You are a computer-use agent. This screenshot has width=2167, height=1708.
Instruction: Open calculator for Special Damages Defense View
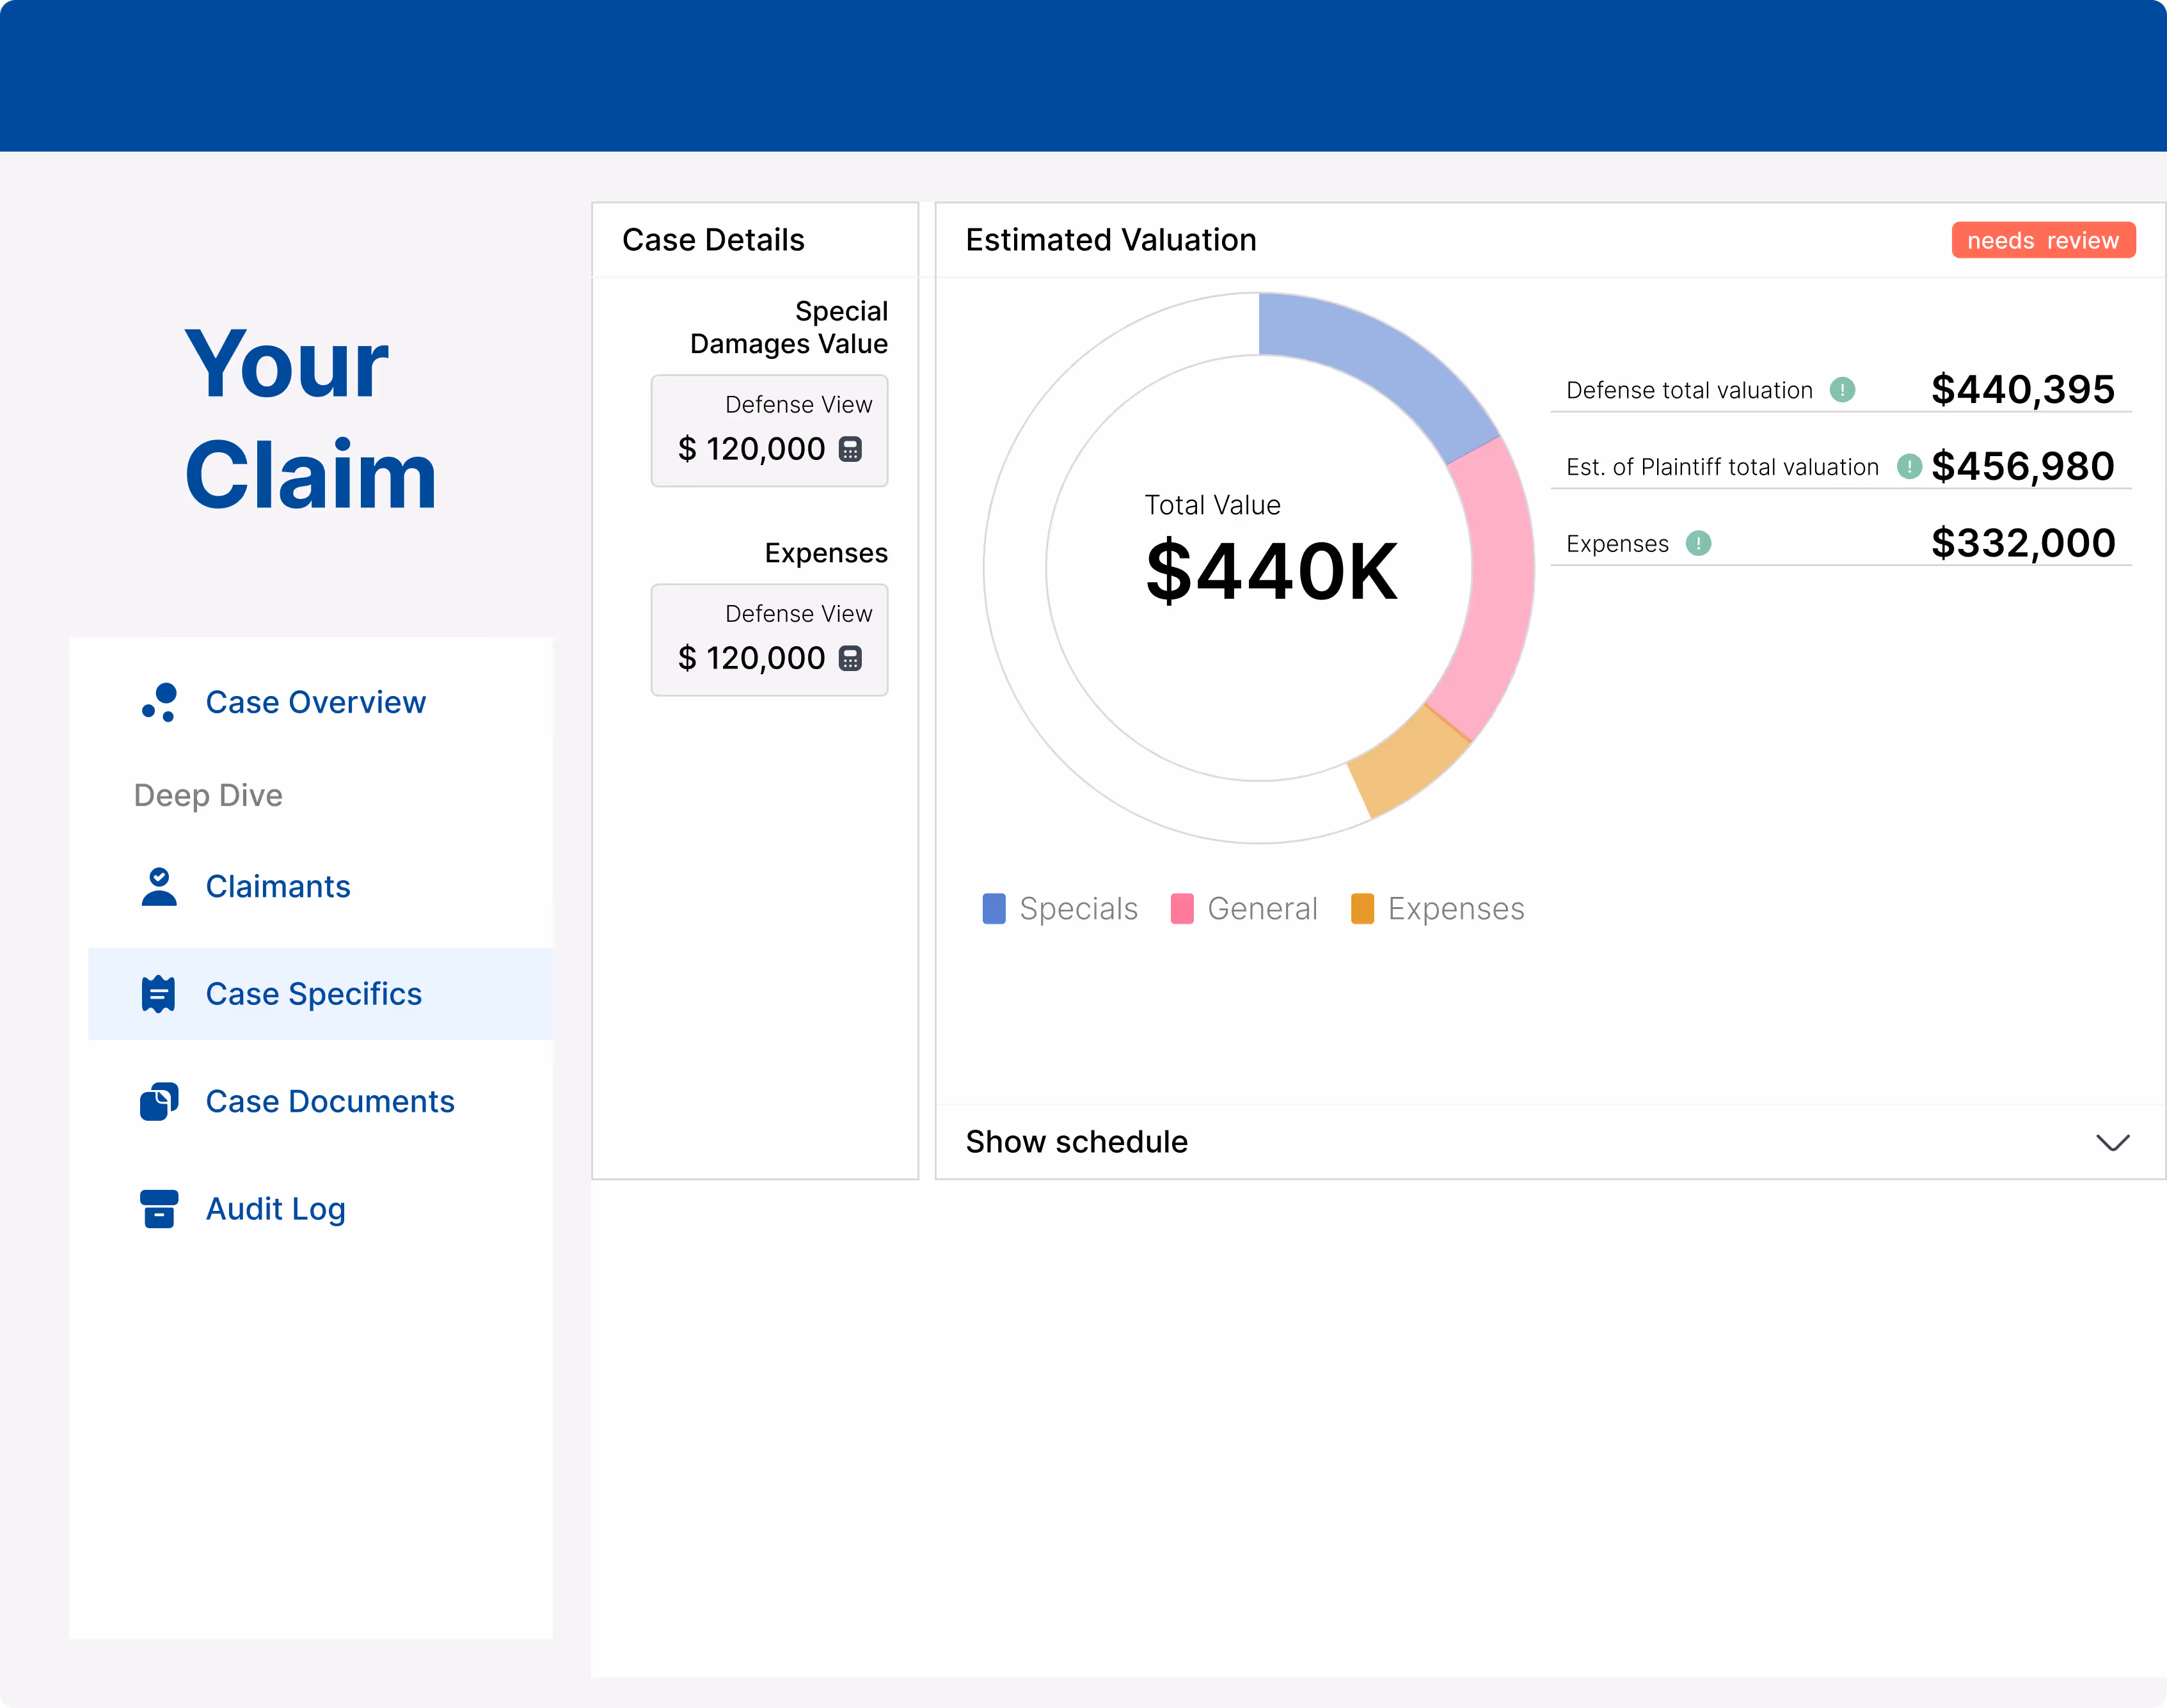pos(850,449)
